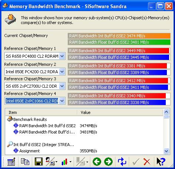Screen dimensions: 175x169
Task: Click the greyed-out device toolbar icon
Action: pyautogui.click(x=81, y=162)
